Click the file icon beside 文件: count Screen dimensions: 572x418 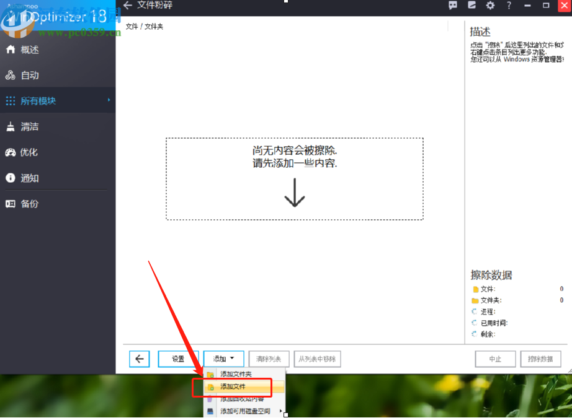pos(475,289)
